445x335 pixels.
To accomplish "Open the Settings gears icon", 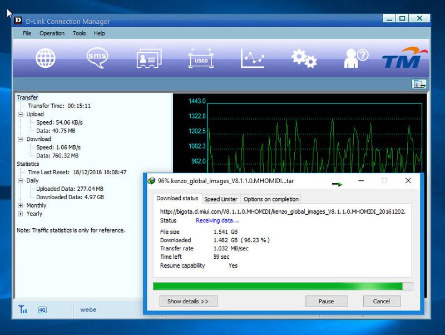I will (x=304, y=58).
